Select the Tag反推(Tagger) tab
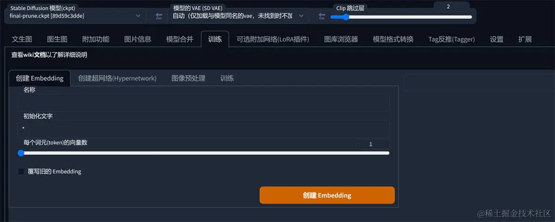 click(x=451, y=39)
